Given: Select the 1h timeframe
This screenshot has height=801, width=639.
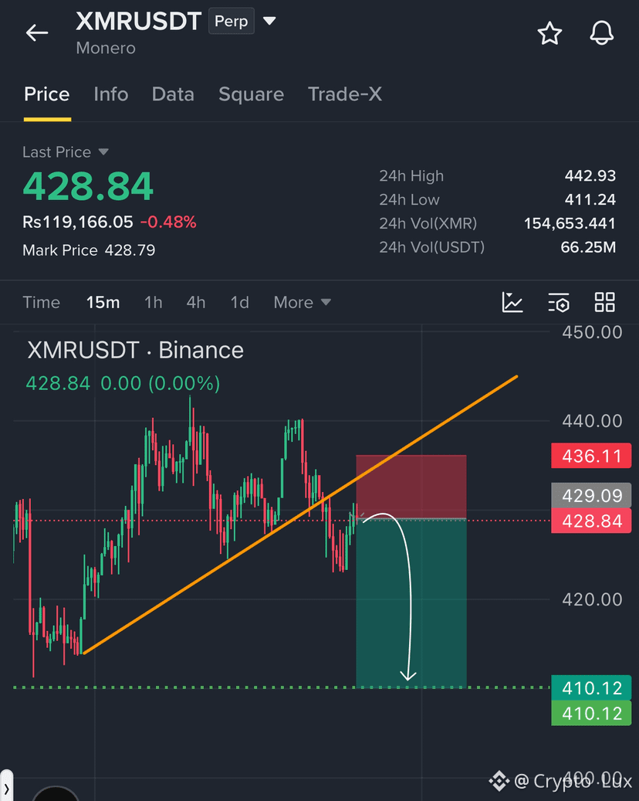Looking at the screenshot, I should tap(153, 303).
